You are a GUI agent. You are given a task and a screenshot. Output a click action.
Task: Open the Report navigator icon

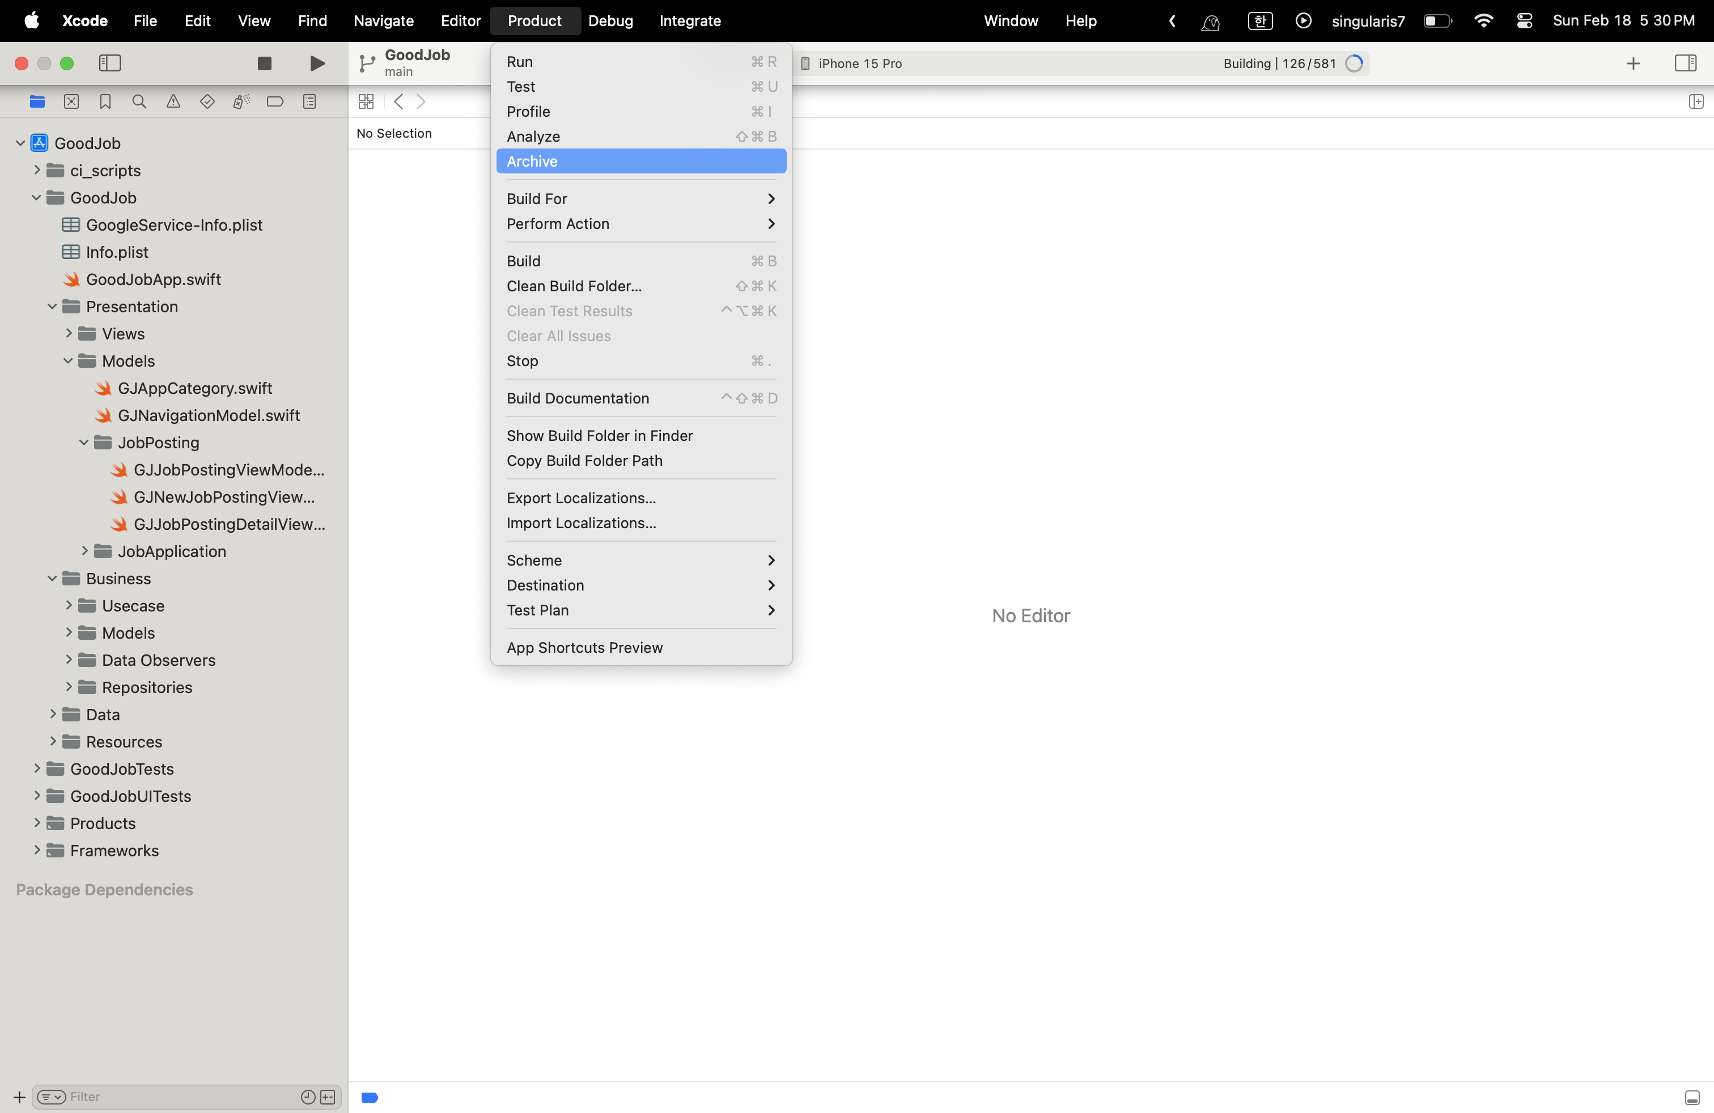point(309,101)
